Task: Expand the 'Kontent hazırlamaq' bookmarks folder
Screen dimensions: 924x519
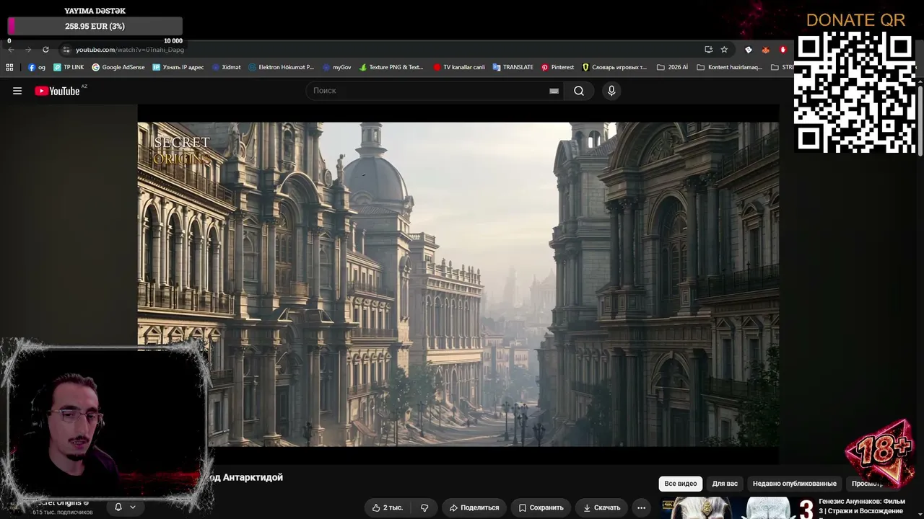Action: [729, 67]
